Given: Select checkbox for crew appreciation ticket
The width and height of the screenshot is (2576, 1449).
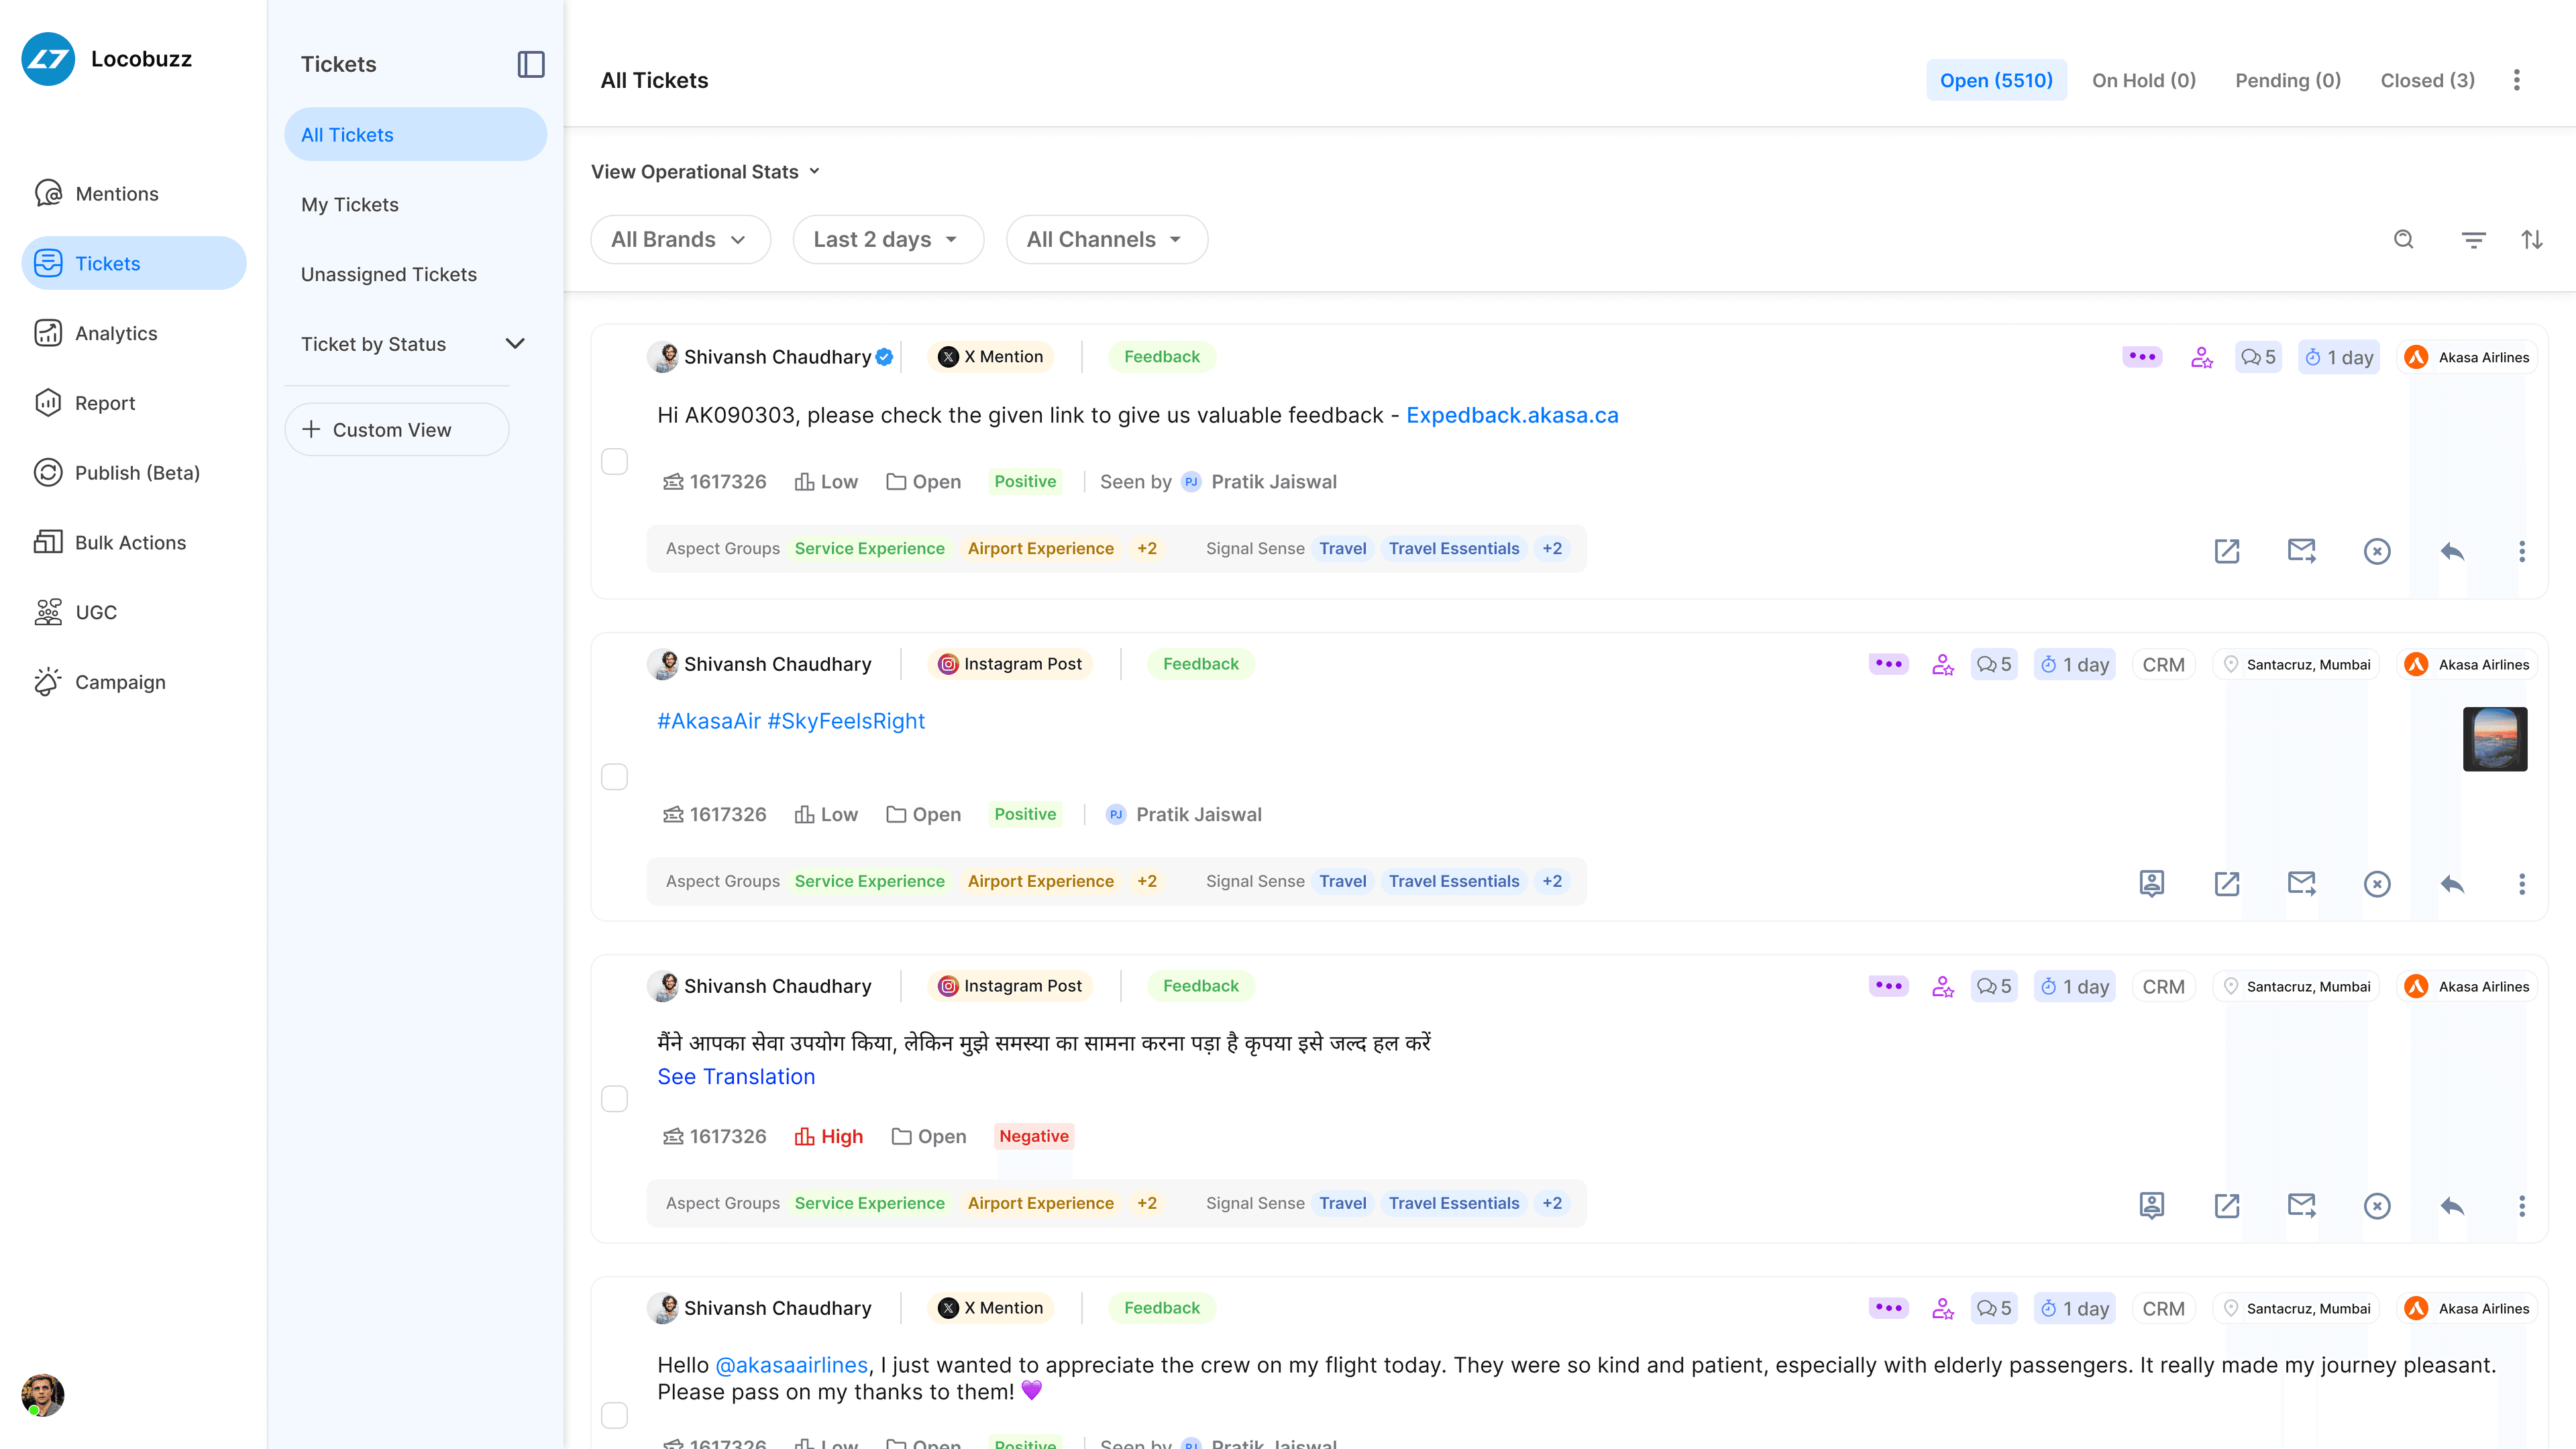Looking at the screenshot, I should [614, 1415].
